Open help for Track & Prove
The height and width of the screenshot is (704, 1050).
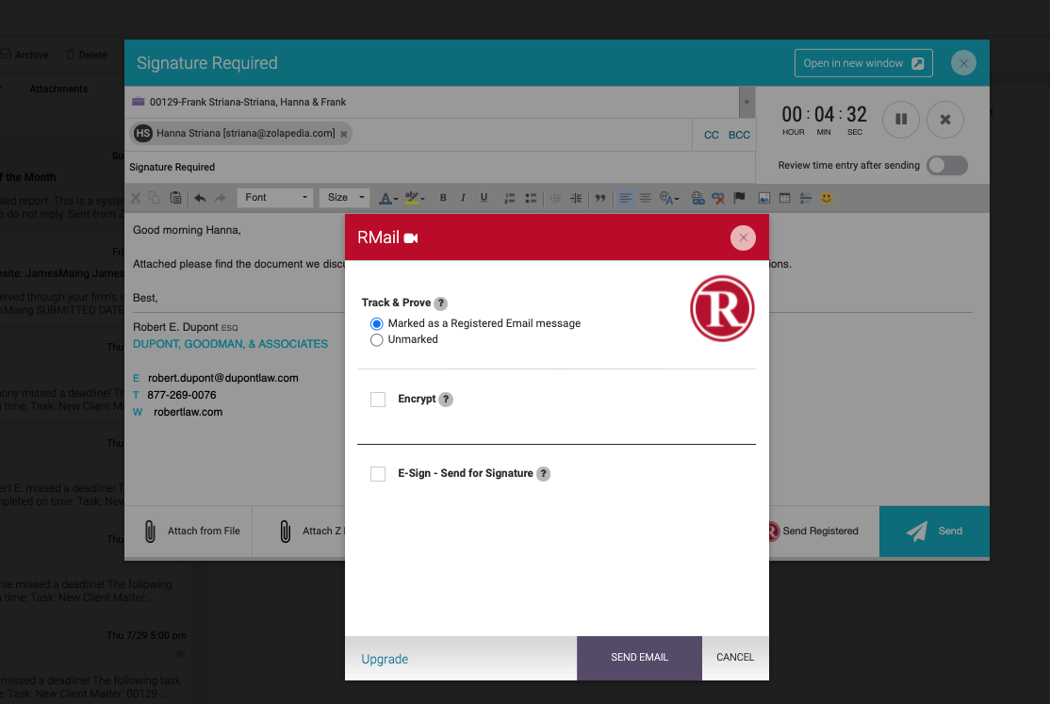[440, 303]
